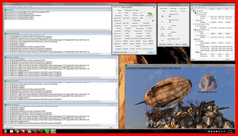
Task: Switch to the Sensors tab in GPU-Z
Action: click(x=124, y=7)
